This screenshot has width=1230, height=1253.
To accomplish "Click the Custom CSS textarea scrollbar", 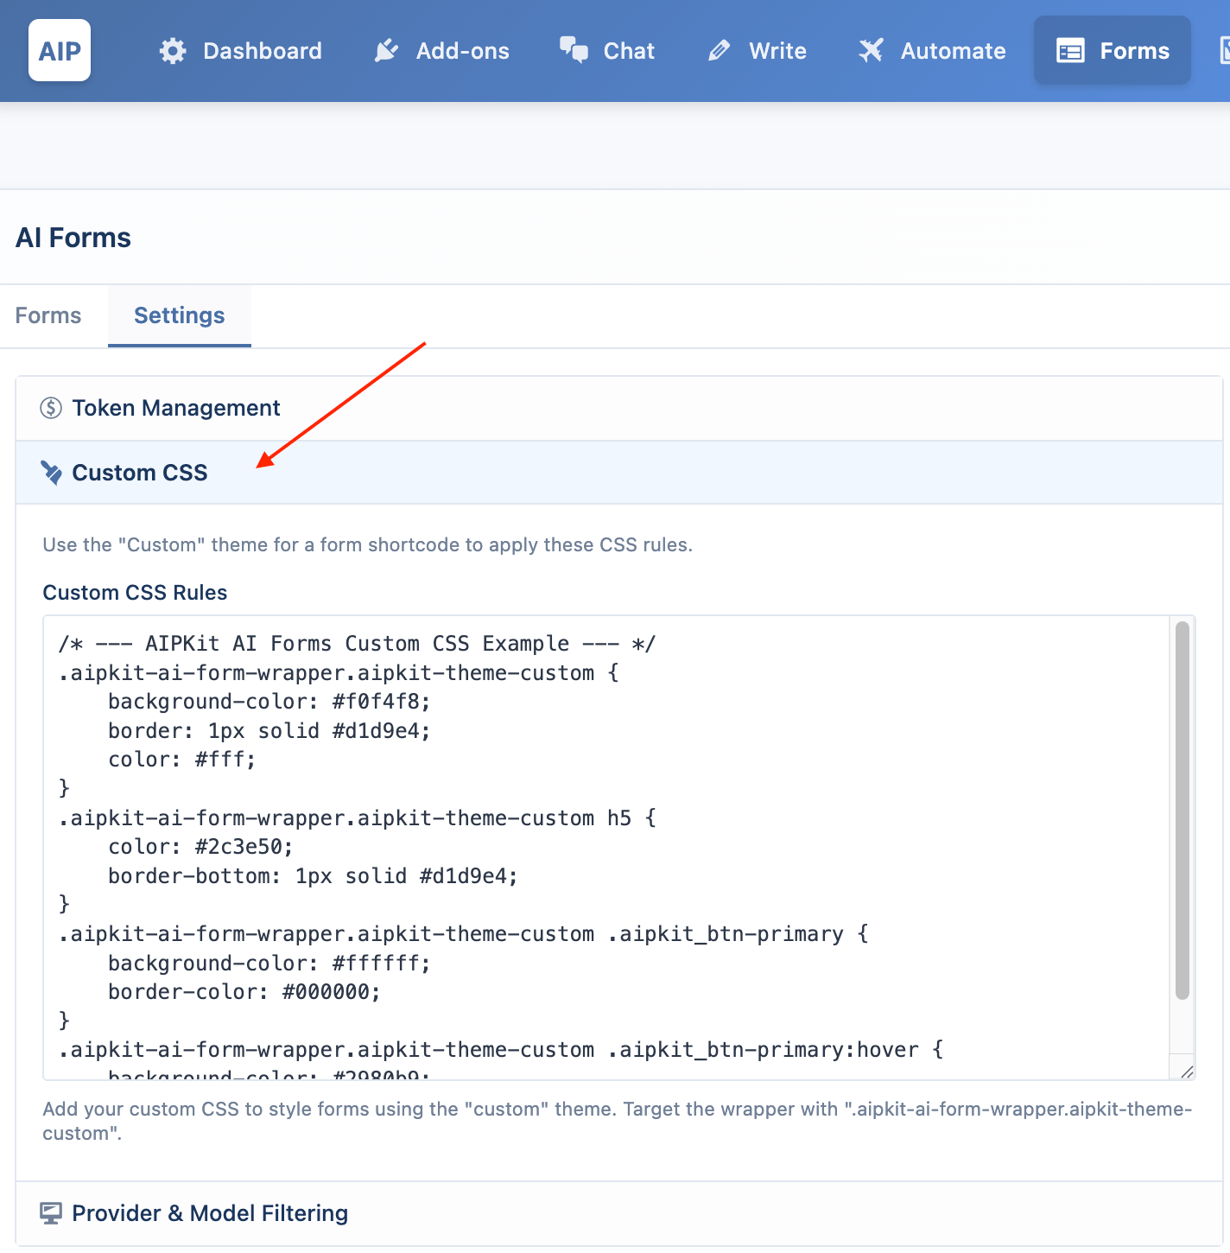I will click(1182, 810).
